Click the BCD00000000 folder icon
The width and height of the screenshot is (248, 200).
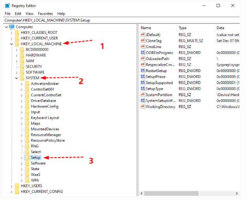pyautogui.click(x=22, y=50)
